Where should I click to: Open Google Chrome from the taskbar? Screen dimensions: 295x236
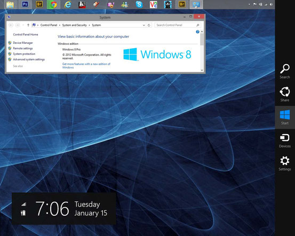pyautogui.click(x=54, y=4)
